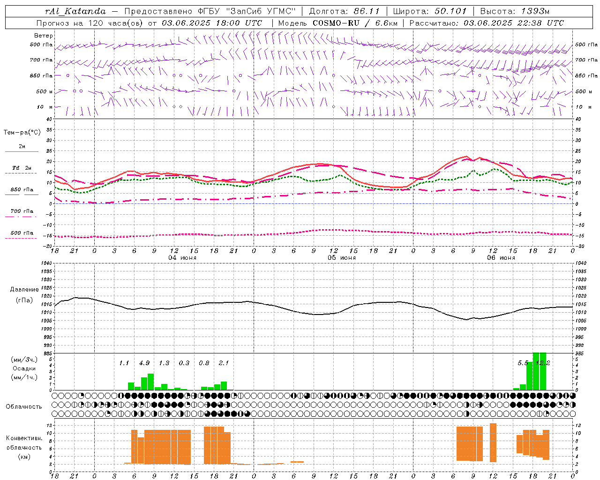Click the '500 гПа' temperature legend entry
Image resolution: width=600 pixels, height=480 pixels.
(x=22, y=233)
